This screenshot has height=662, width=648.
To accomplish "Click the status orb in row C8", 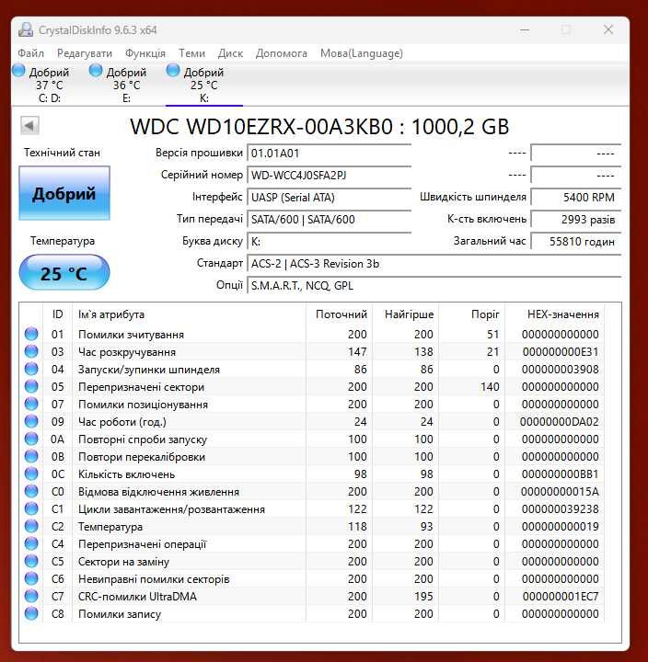I will point(31,614).
